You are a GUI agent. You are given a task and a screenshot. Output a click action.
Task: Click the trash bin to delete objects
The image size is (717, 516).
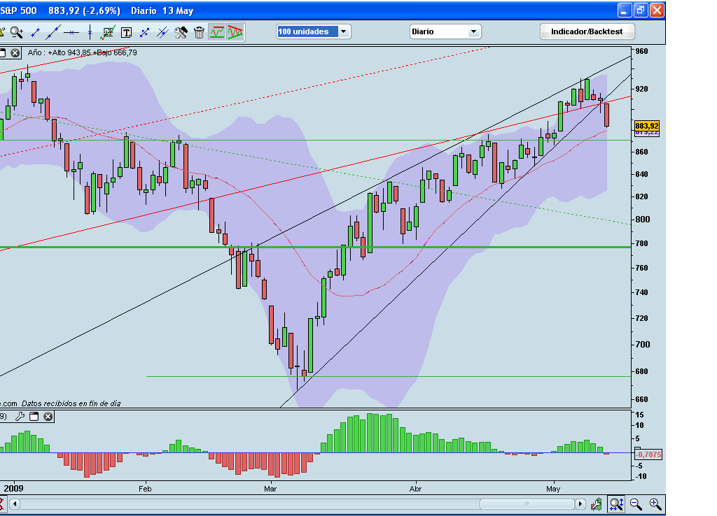(x=199, y=32)
